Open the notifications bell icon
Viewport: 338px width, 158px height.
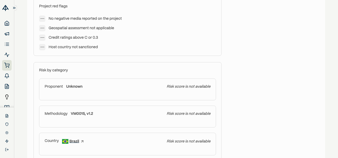pos(7,76)
